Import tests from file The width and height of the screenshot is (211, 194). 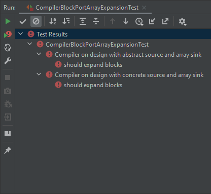point(152,21)
